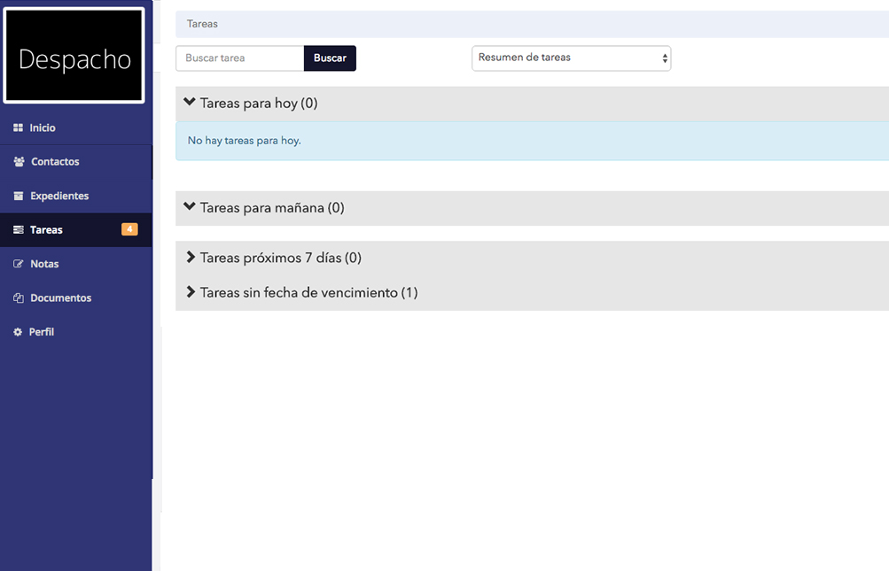Click the orange badge showing 4

click(x=129, y=229)
